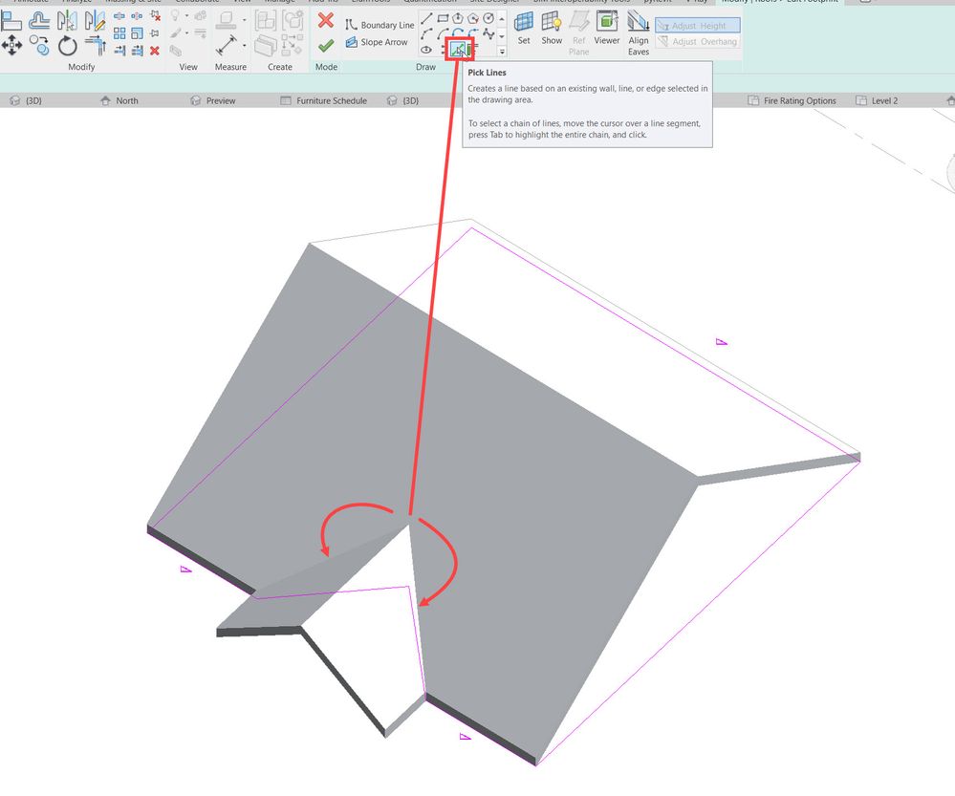
Task: Choose the Inscribed Polygon draw tool
Action: pos(458,18)
